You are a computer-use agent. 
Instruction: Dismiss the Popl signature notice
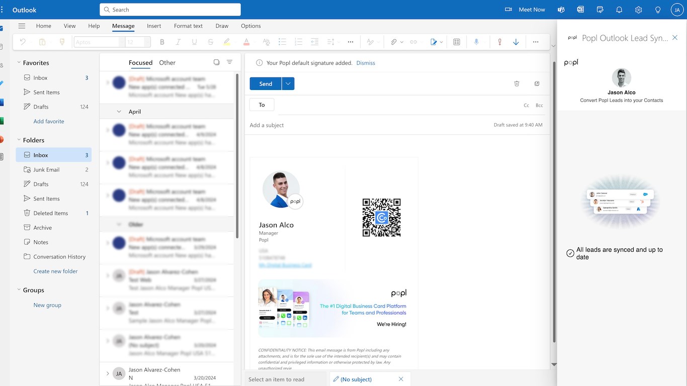click(366, 63)
